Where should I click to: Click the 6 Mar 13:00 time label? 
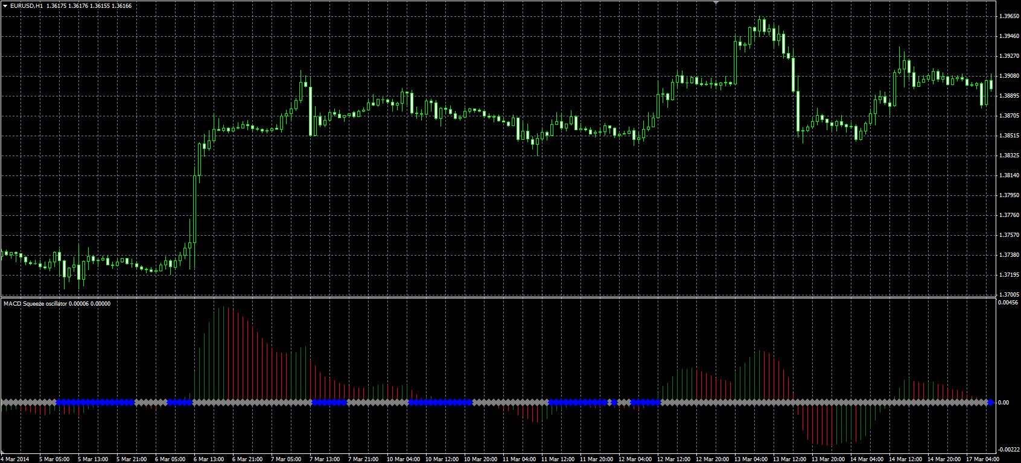[x=209, y=459]
